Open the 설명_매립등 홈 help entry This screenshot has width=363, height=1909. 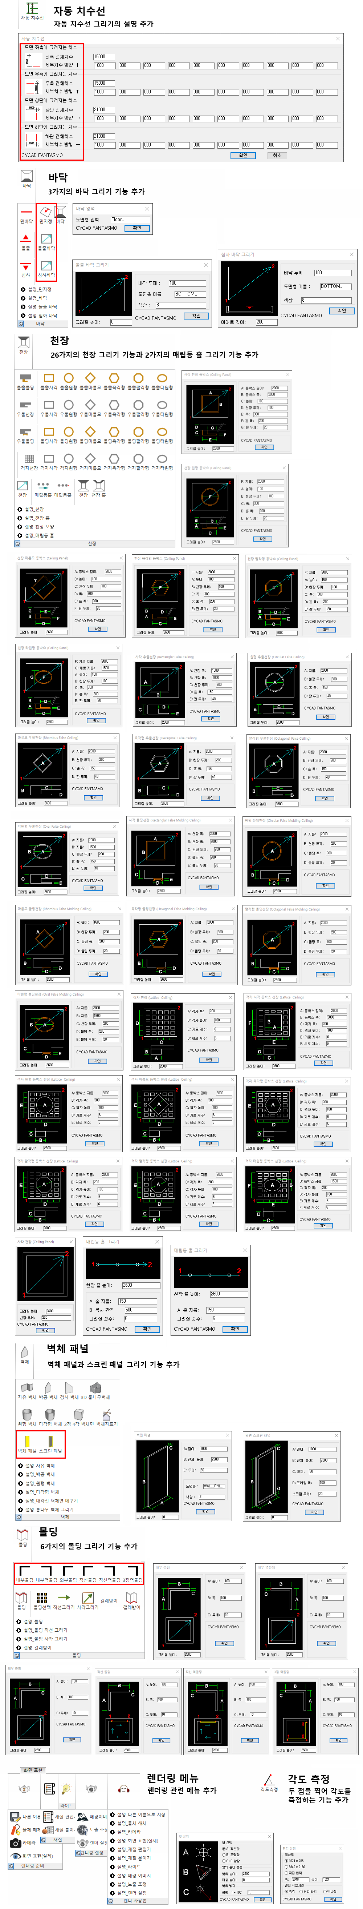pos(35,535)
